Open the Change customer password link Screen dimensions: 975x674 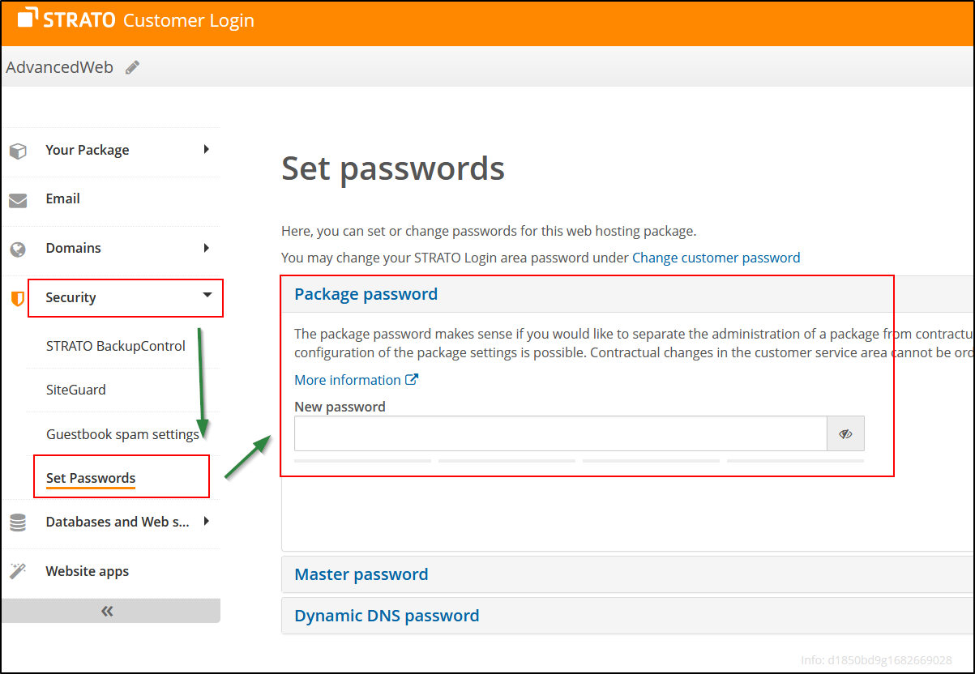(x=716, y=258)
